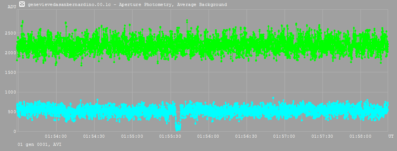
Task: Click the 01:57:30 time label
Action: tap(323, 137)
